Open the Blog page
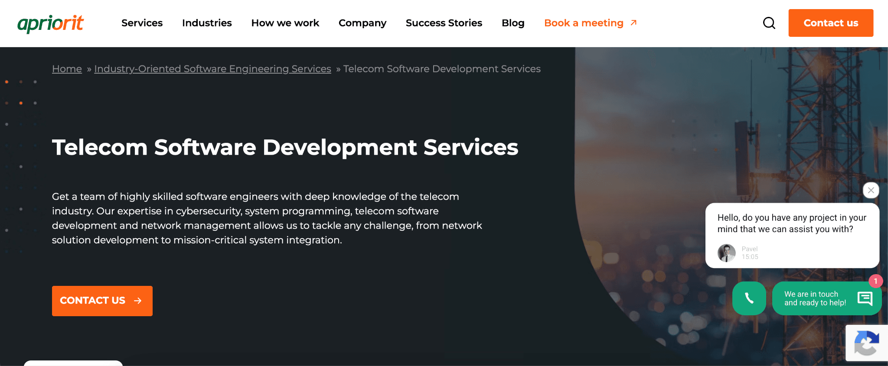This screenshot has width=888, height=366. [513, 23]
